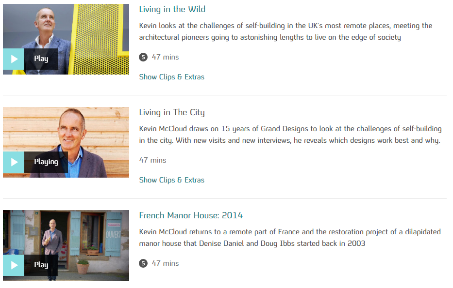Image resolution: width=453 pixels, height=288 pixels.
Task: Hit the play triangle for French Manor House
Action: pyautogui.click(x=14, y=265)
